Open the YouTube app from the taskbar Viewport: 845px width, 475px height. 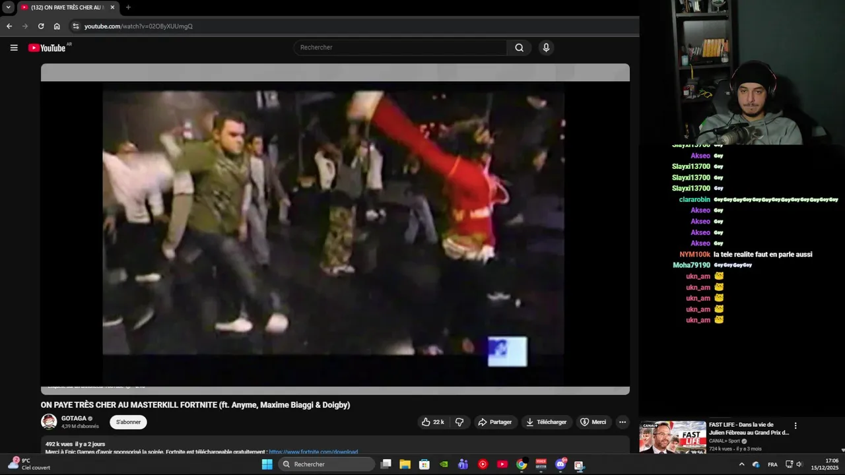tap(502, 464)
